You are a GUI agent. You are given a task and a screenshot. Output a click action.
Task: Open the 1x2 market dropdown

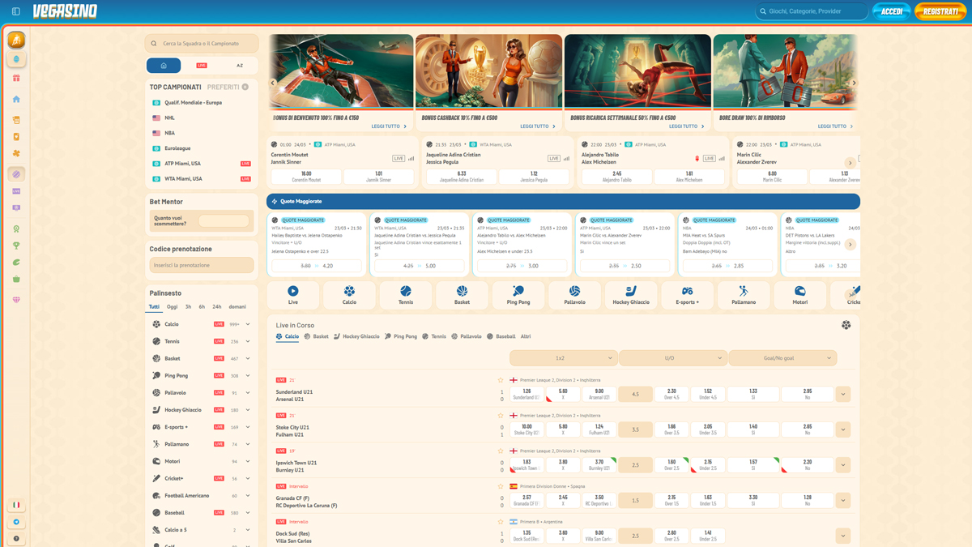(x=563, y=357)
